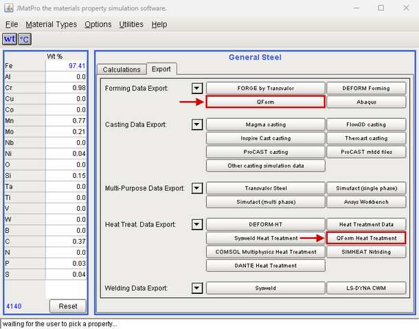The width and height of the screenshot is (419, 329).
Task: Open the Utilities menu
Action: click(131, 24)
